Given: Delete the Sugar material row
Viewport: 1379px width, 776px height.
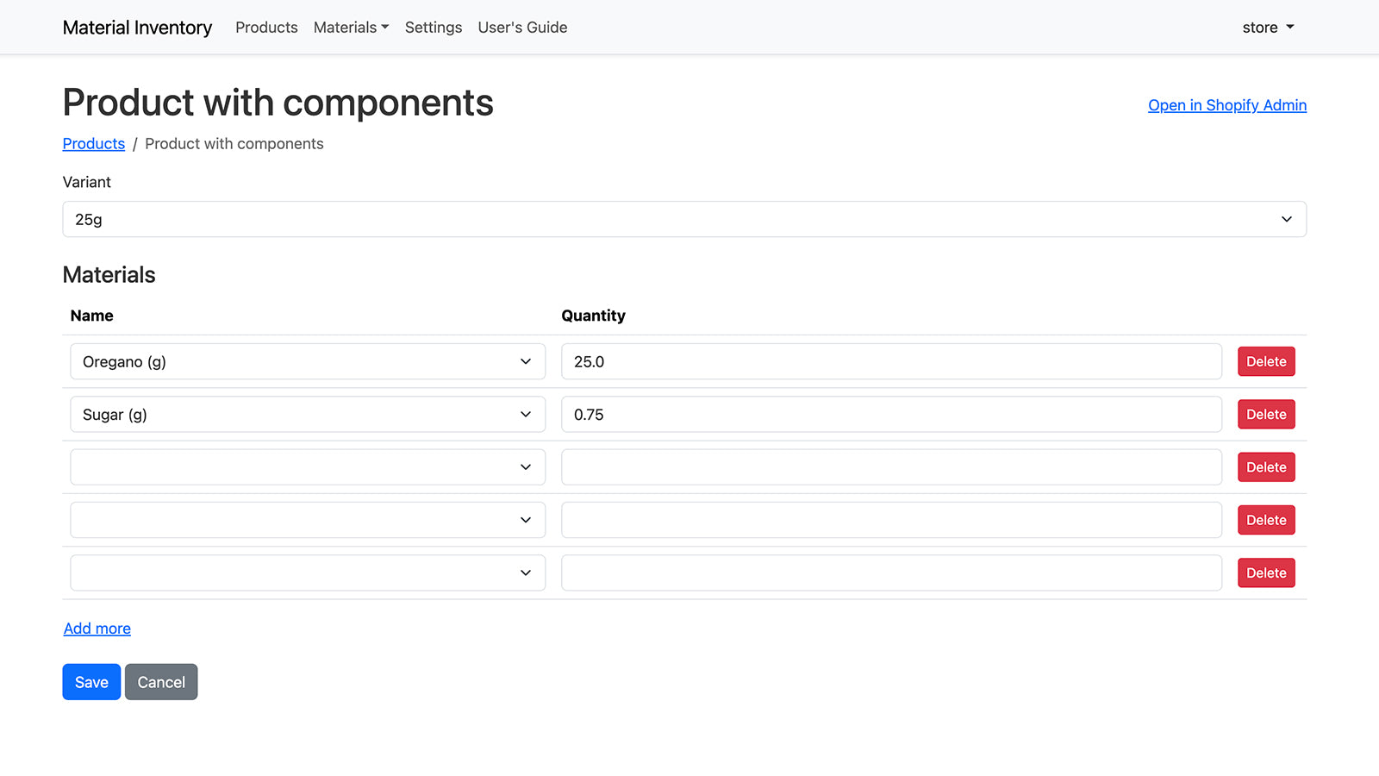Looking at the screenshot, I should point(1265,414).
